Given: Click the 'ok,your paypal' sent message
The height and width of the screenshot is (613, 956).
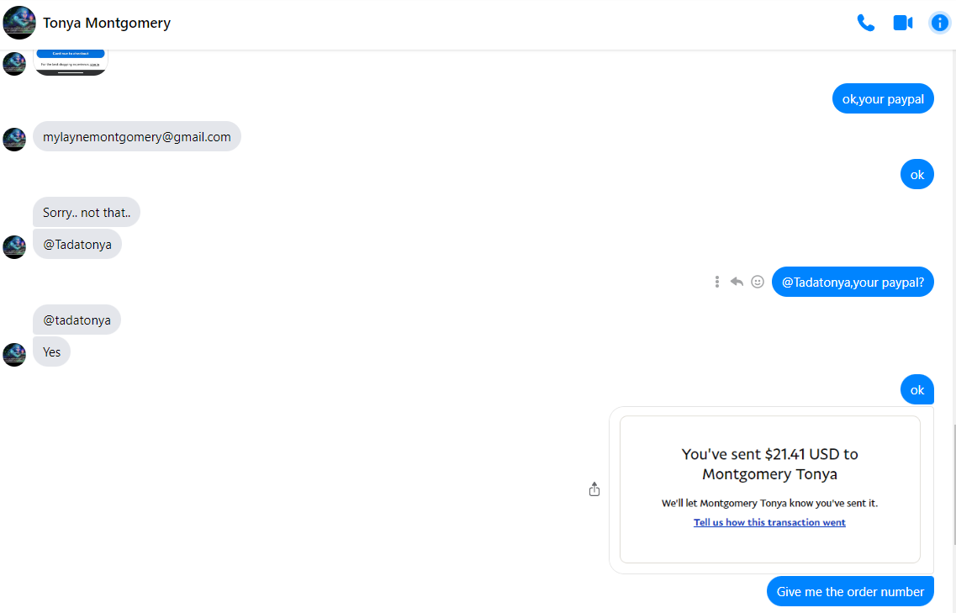Looking at the screenshot, I should click(883, 99).
